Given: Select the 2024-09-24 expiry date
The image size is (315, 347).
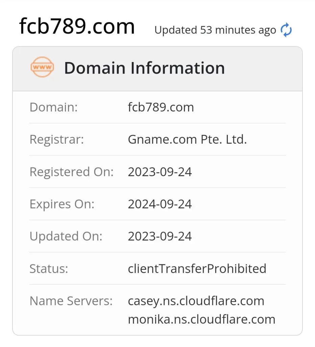Looking at the screenshot, I should click(160, 204).
